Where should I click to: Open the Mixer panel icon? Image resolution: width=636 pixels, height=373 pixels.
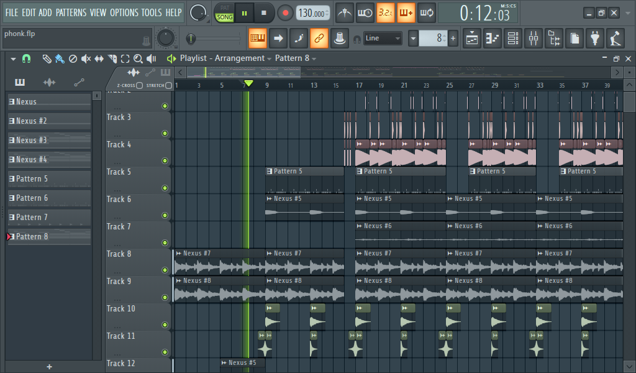coord(534,39)
